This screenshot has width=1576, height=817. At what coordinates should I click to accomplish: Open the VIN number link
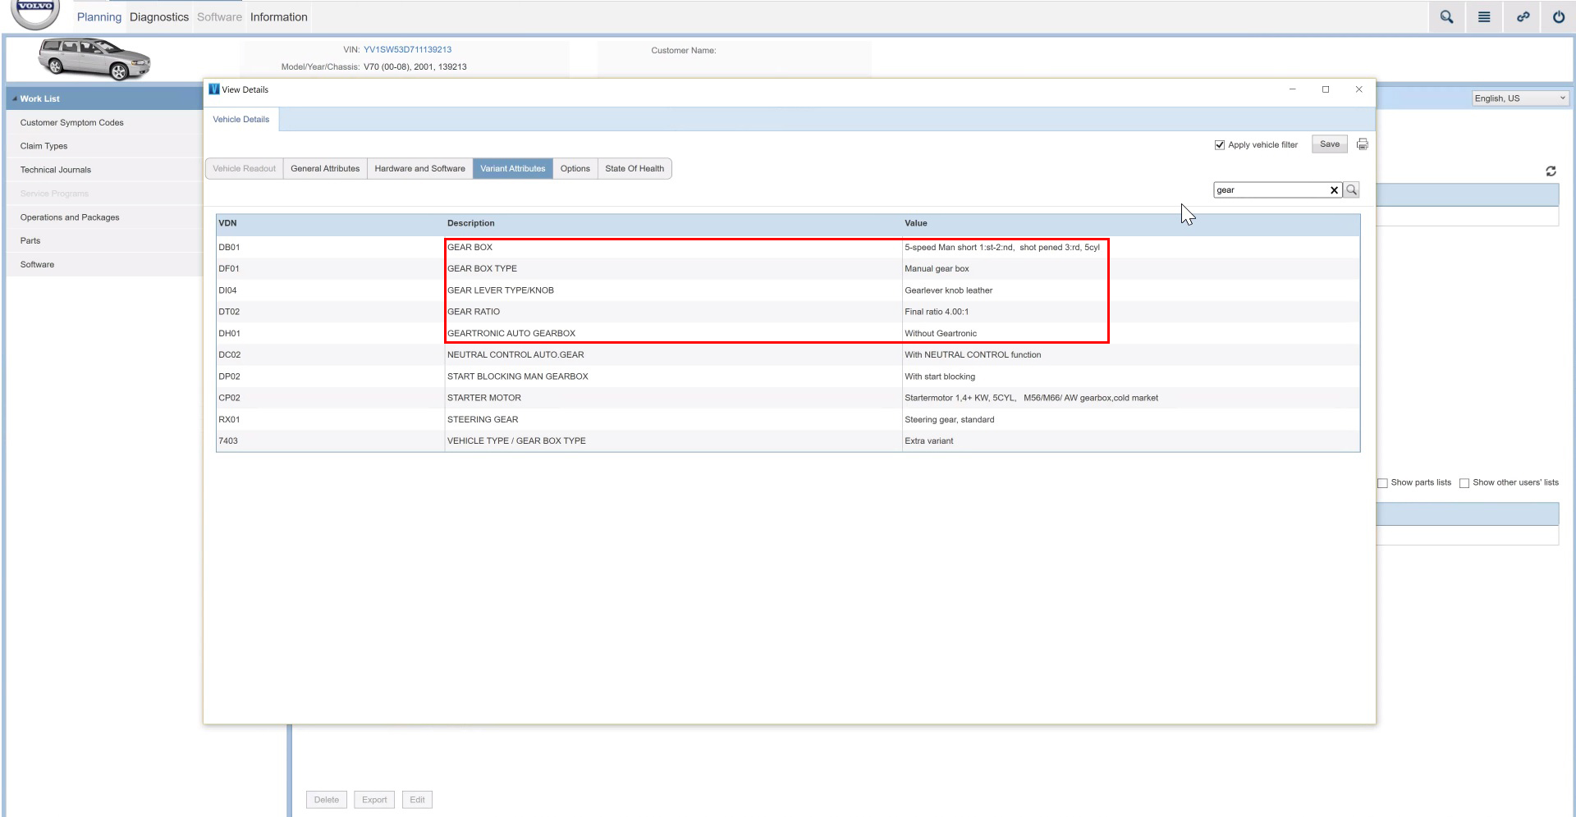click(407, 50)
